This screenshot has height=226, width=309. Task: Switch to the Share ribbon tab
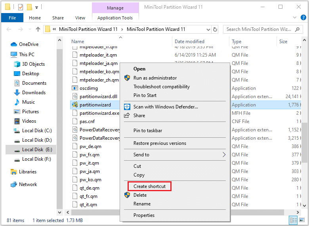coord(58,18)
